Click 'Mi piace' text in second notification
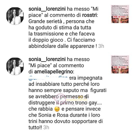 pos(39,65)
